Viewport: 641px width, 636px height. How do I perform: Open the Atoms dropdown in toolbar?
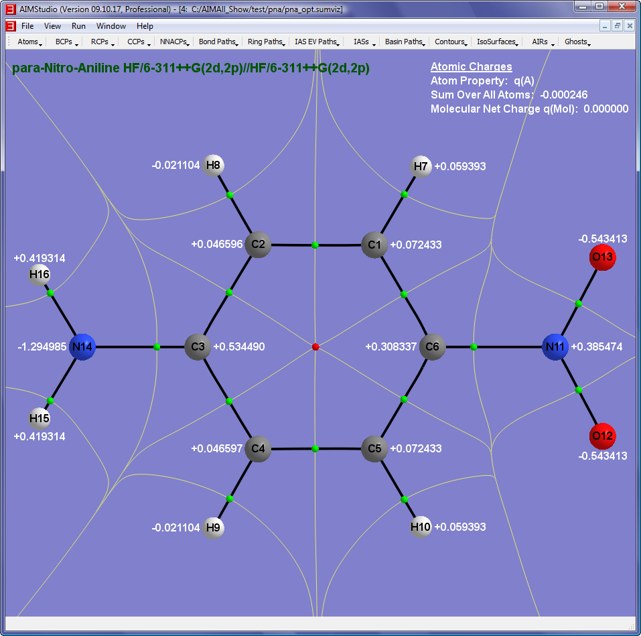(x=29, y=42)
